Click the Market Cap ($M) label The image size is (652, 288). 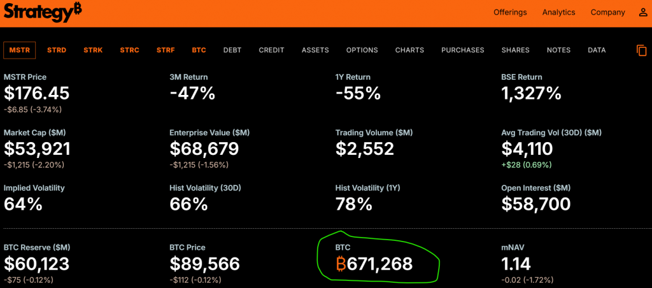click(34, 133)
